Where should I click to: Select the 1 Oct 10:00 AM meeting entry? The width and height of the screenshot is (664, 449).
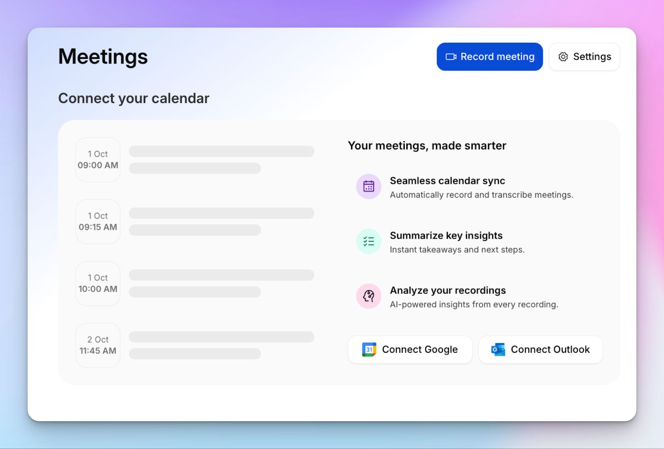pyautogui.click(x=98, y=283)
